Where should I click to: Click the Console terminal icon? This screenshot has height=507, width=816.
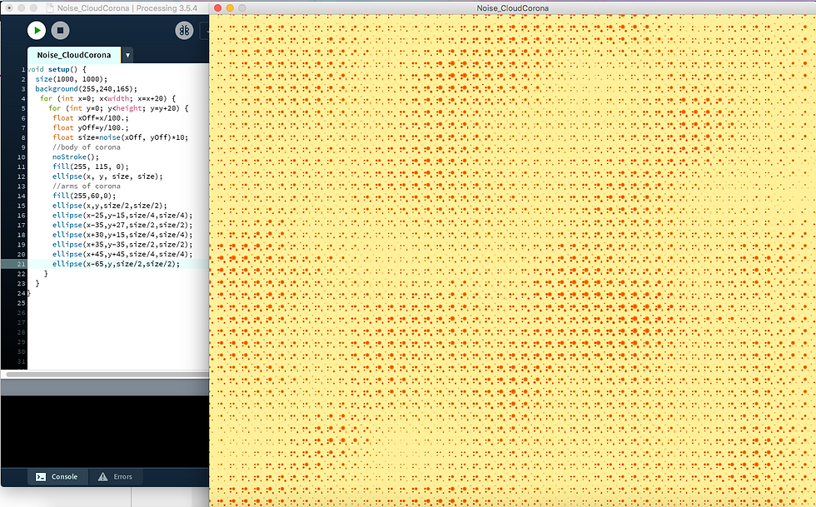[x=41, y=476]
